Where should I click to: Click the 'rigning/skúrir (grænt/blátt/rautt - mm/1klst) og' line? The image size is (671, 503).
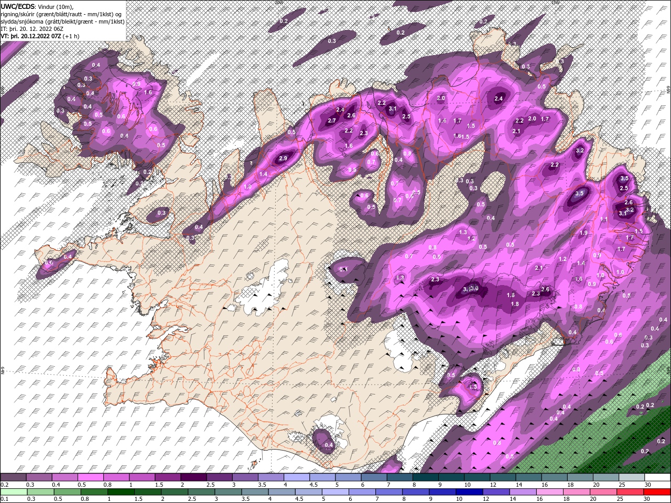(61, 14)
